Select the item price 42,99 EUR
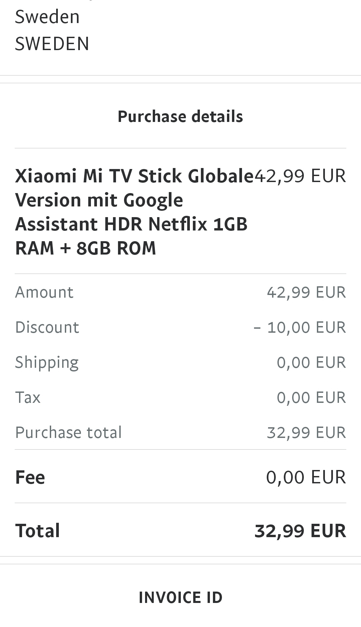Image resolution: width=361 pixels, height=627 pixels. (x=300, y=176)
